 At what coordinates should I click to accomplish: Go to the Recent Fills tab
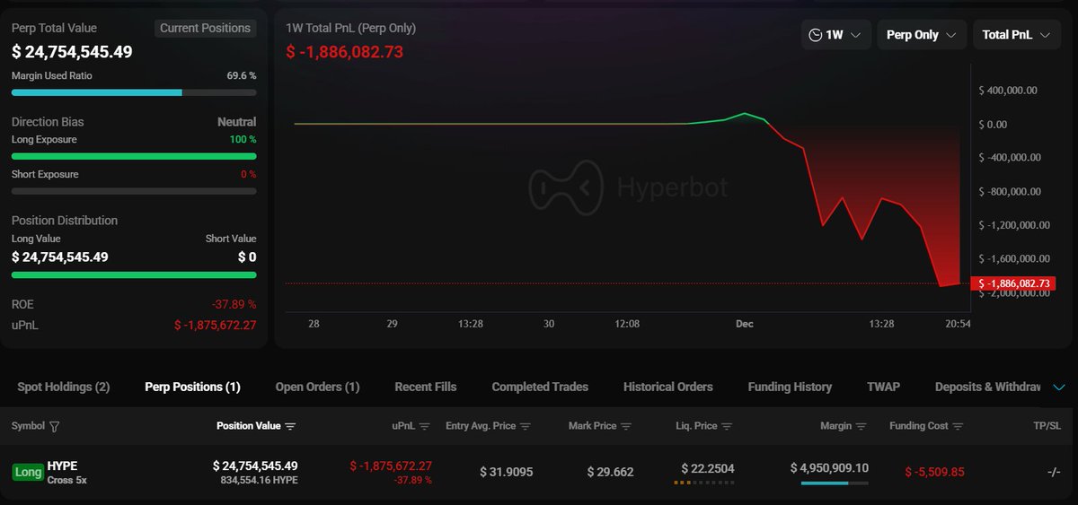coord(426,387)
